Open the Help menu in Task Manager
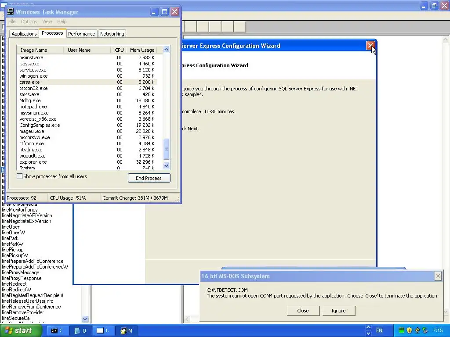This screenshot has height=337, width=450. coord(62,22)
